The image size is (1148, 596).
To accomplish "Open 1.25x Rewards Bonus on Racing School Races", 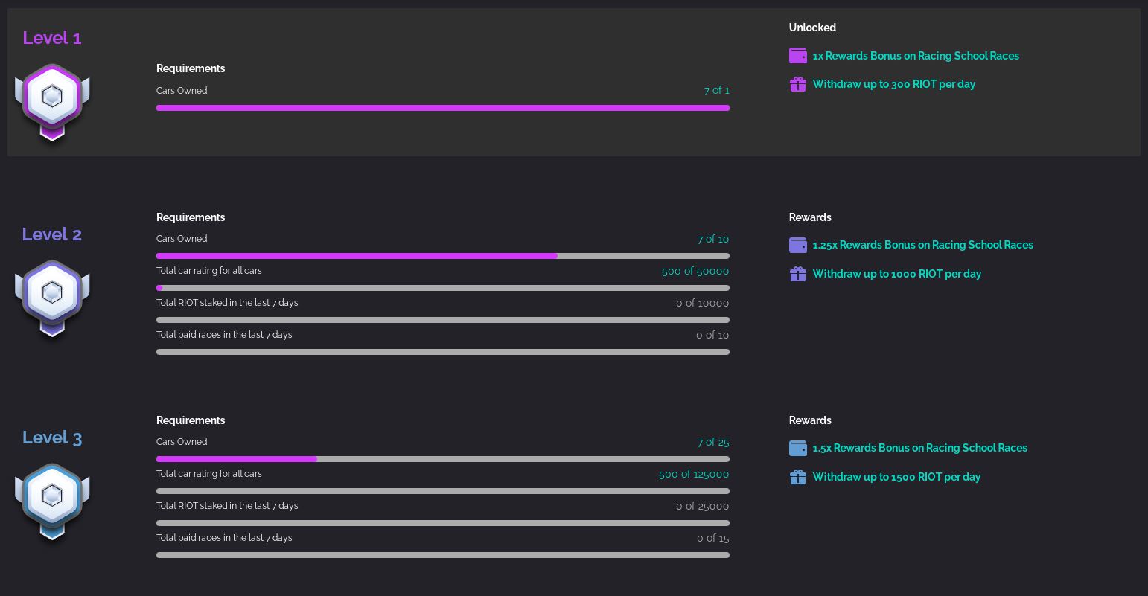I will 923,245.
